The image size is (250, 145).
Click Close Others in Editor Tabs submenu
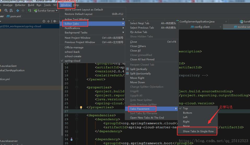coord(138,46)
